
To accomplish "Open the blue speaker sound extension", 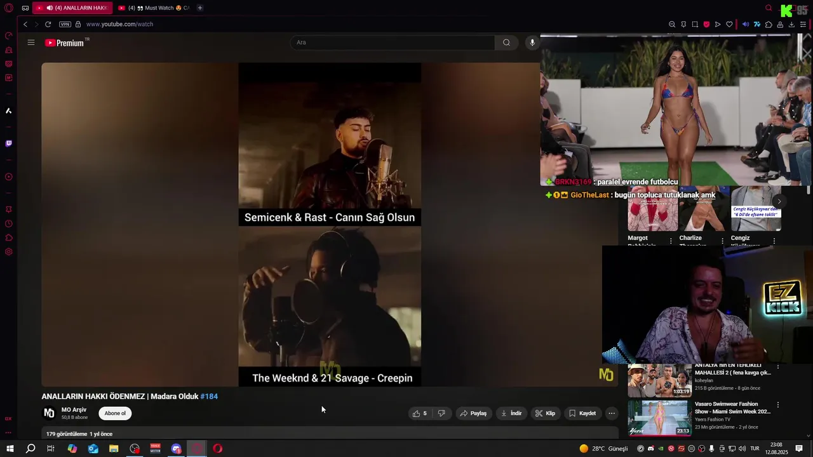I will [x=746, y=24].
